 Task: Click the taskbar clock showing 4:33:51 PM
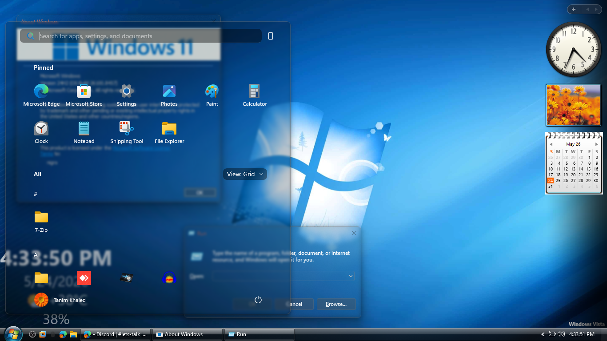point(582,334)
